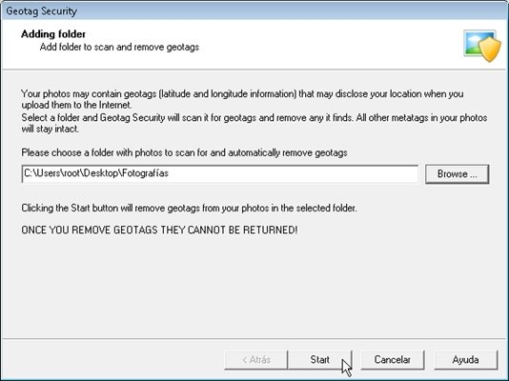Click empty space right of folder path text

pyautogui.click(x=293, y=173)
